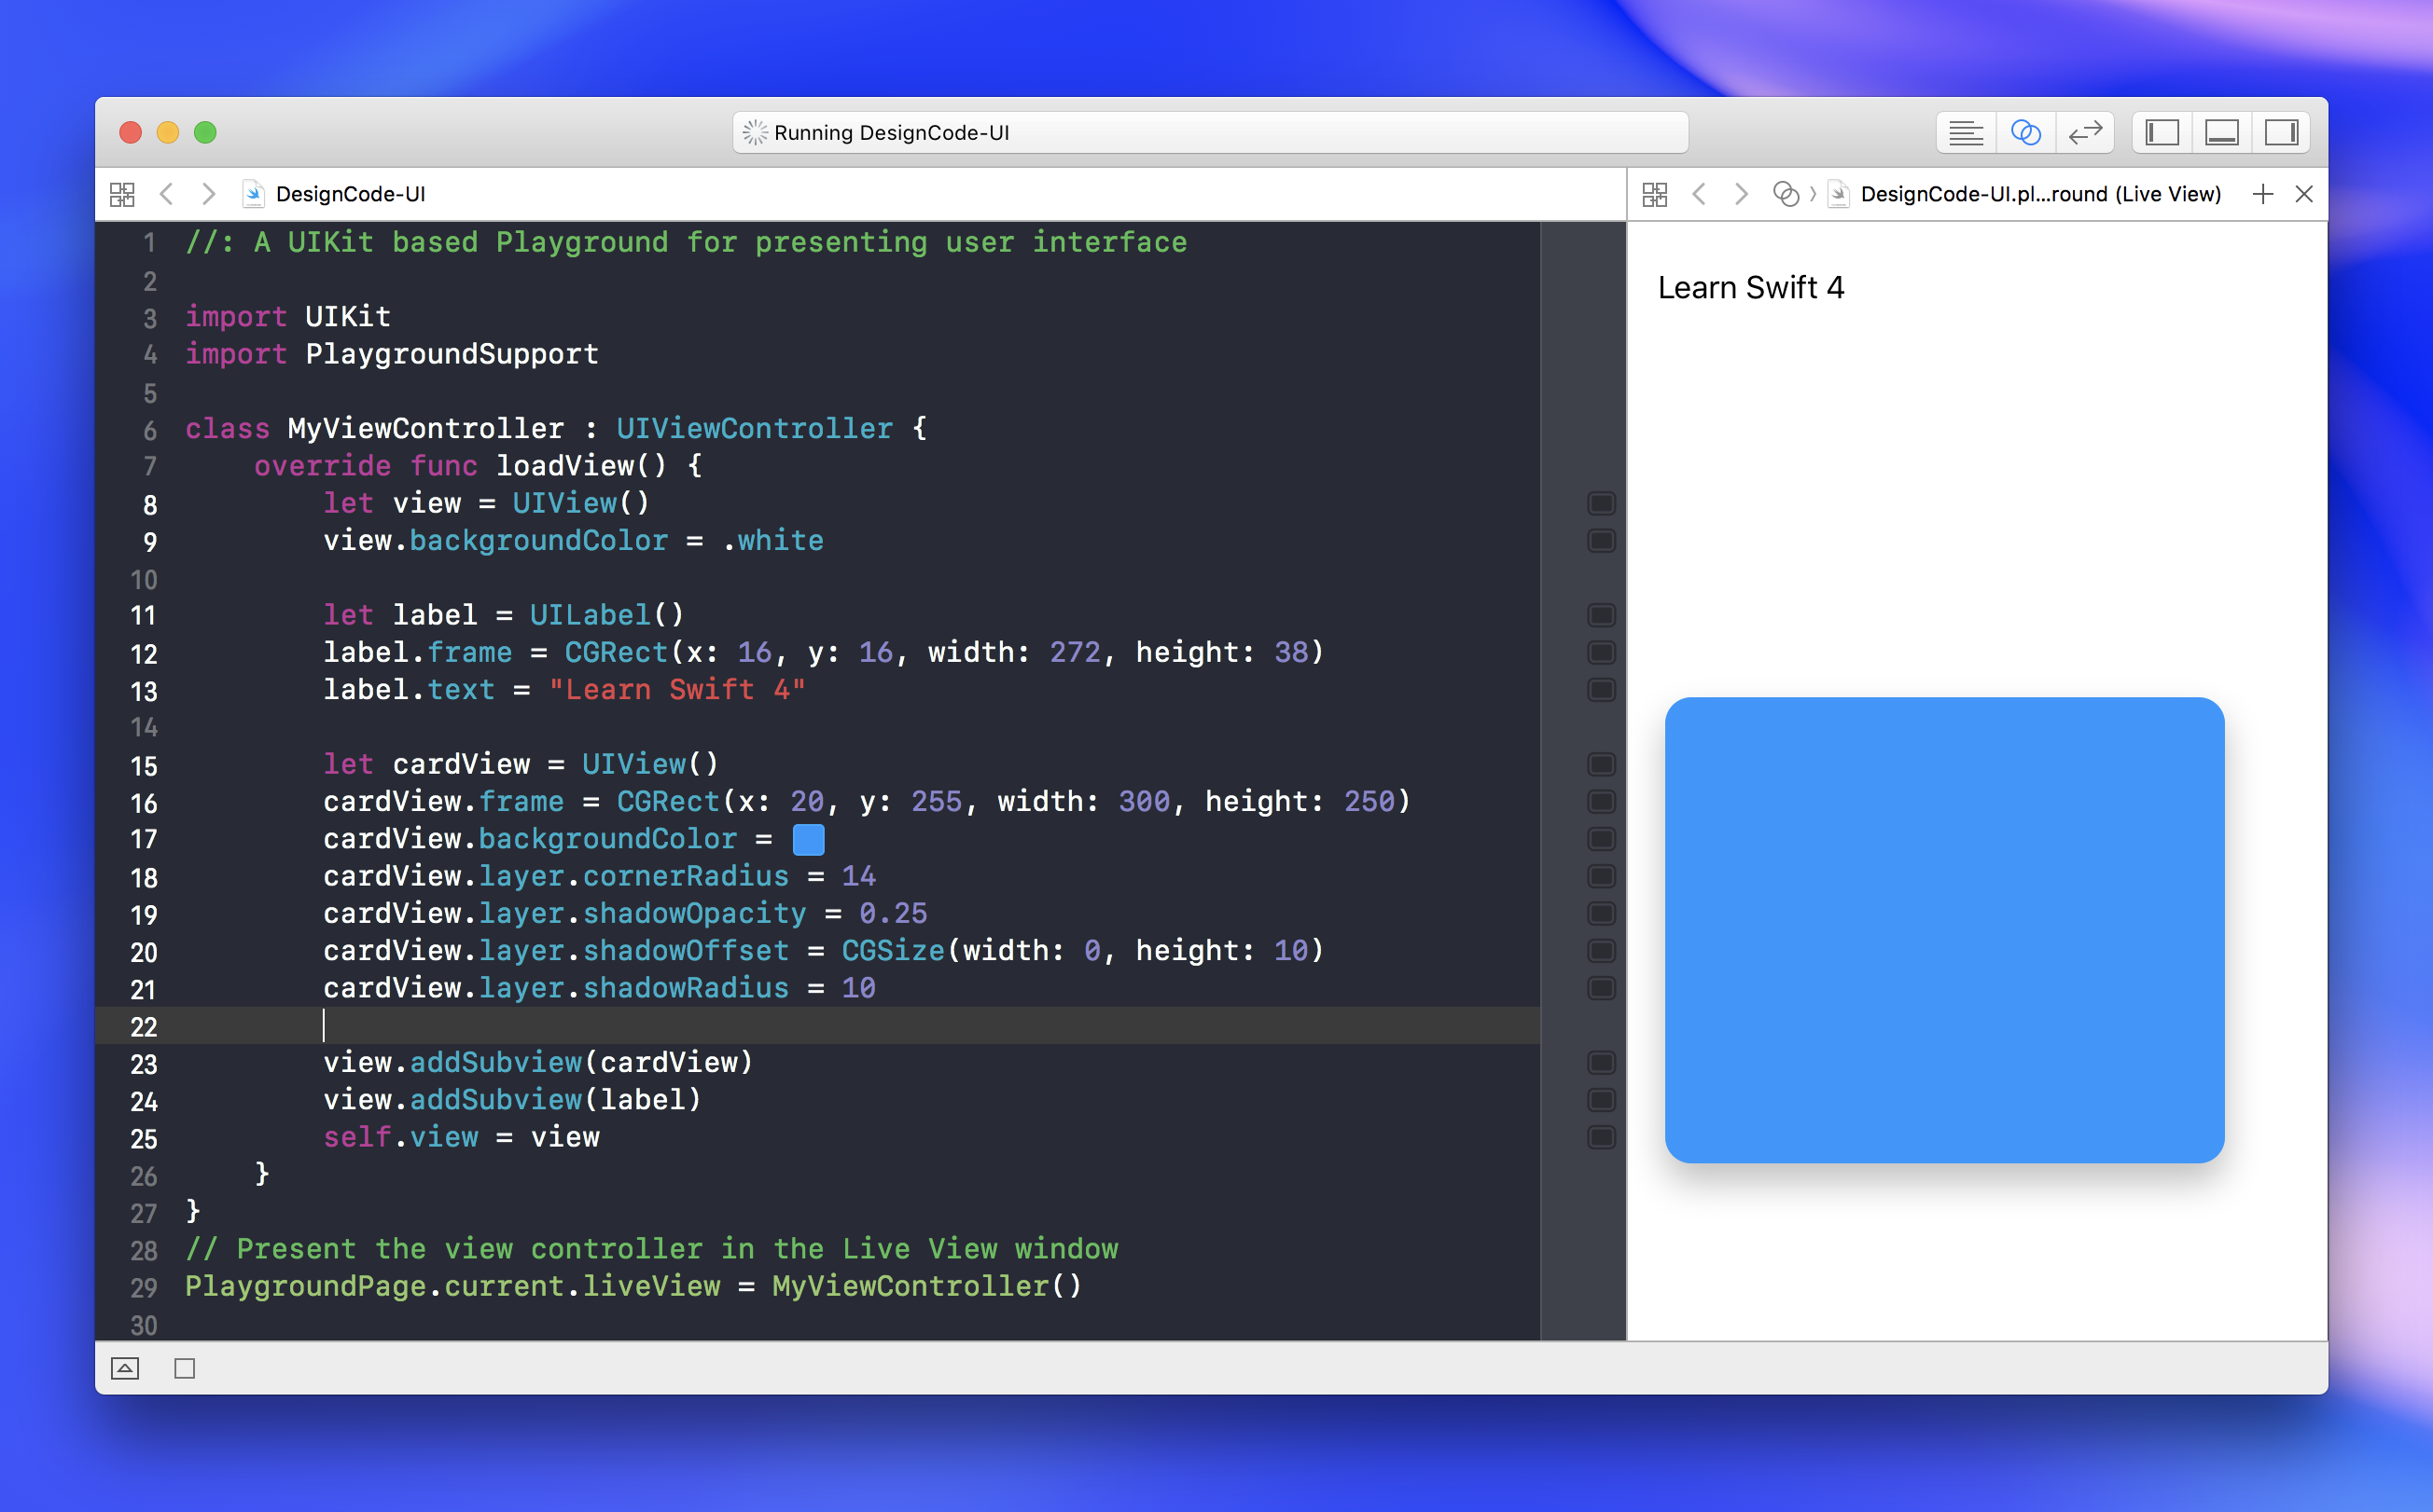Viewport: 2433px width, 1512px height.
Task: Show the debug area with the bottom-left button
Action: [125, 1368]
